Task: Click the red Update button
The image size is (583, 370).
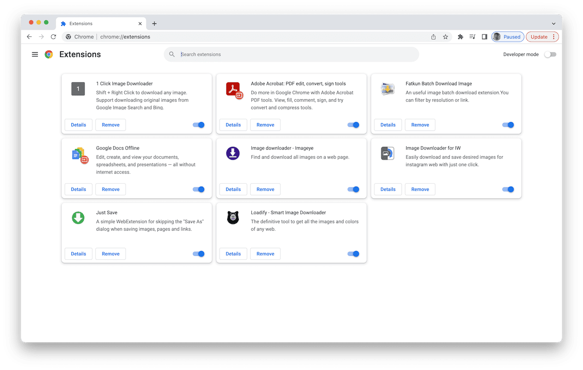Action: pyautogui.click(x=542, y=37)
